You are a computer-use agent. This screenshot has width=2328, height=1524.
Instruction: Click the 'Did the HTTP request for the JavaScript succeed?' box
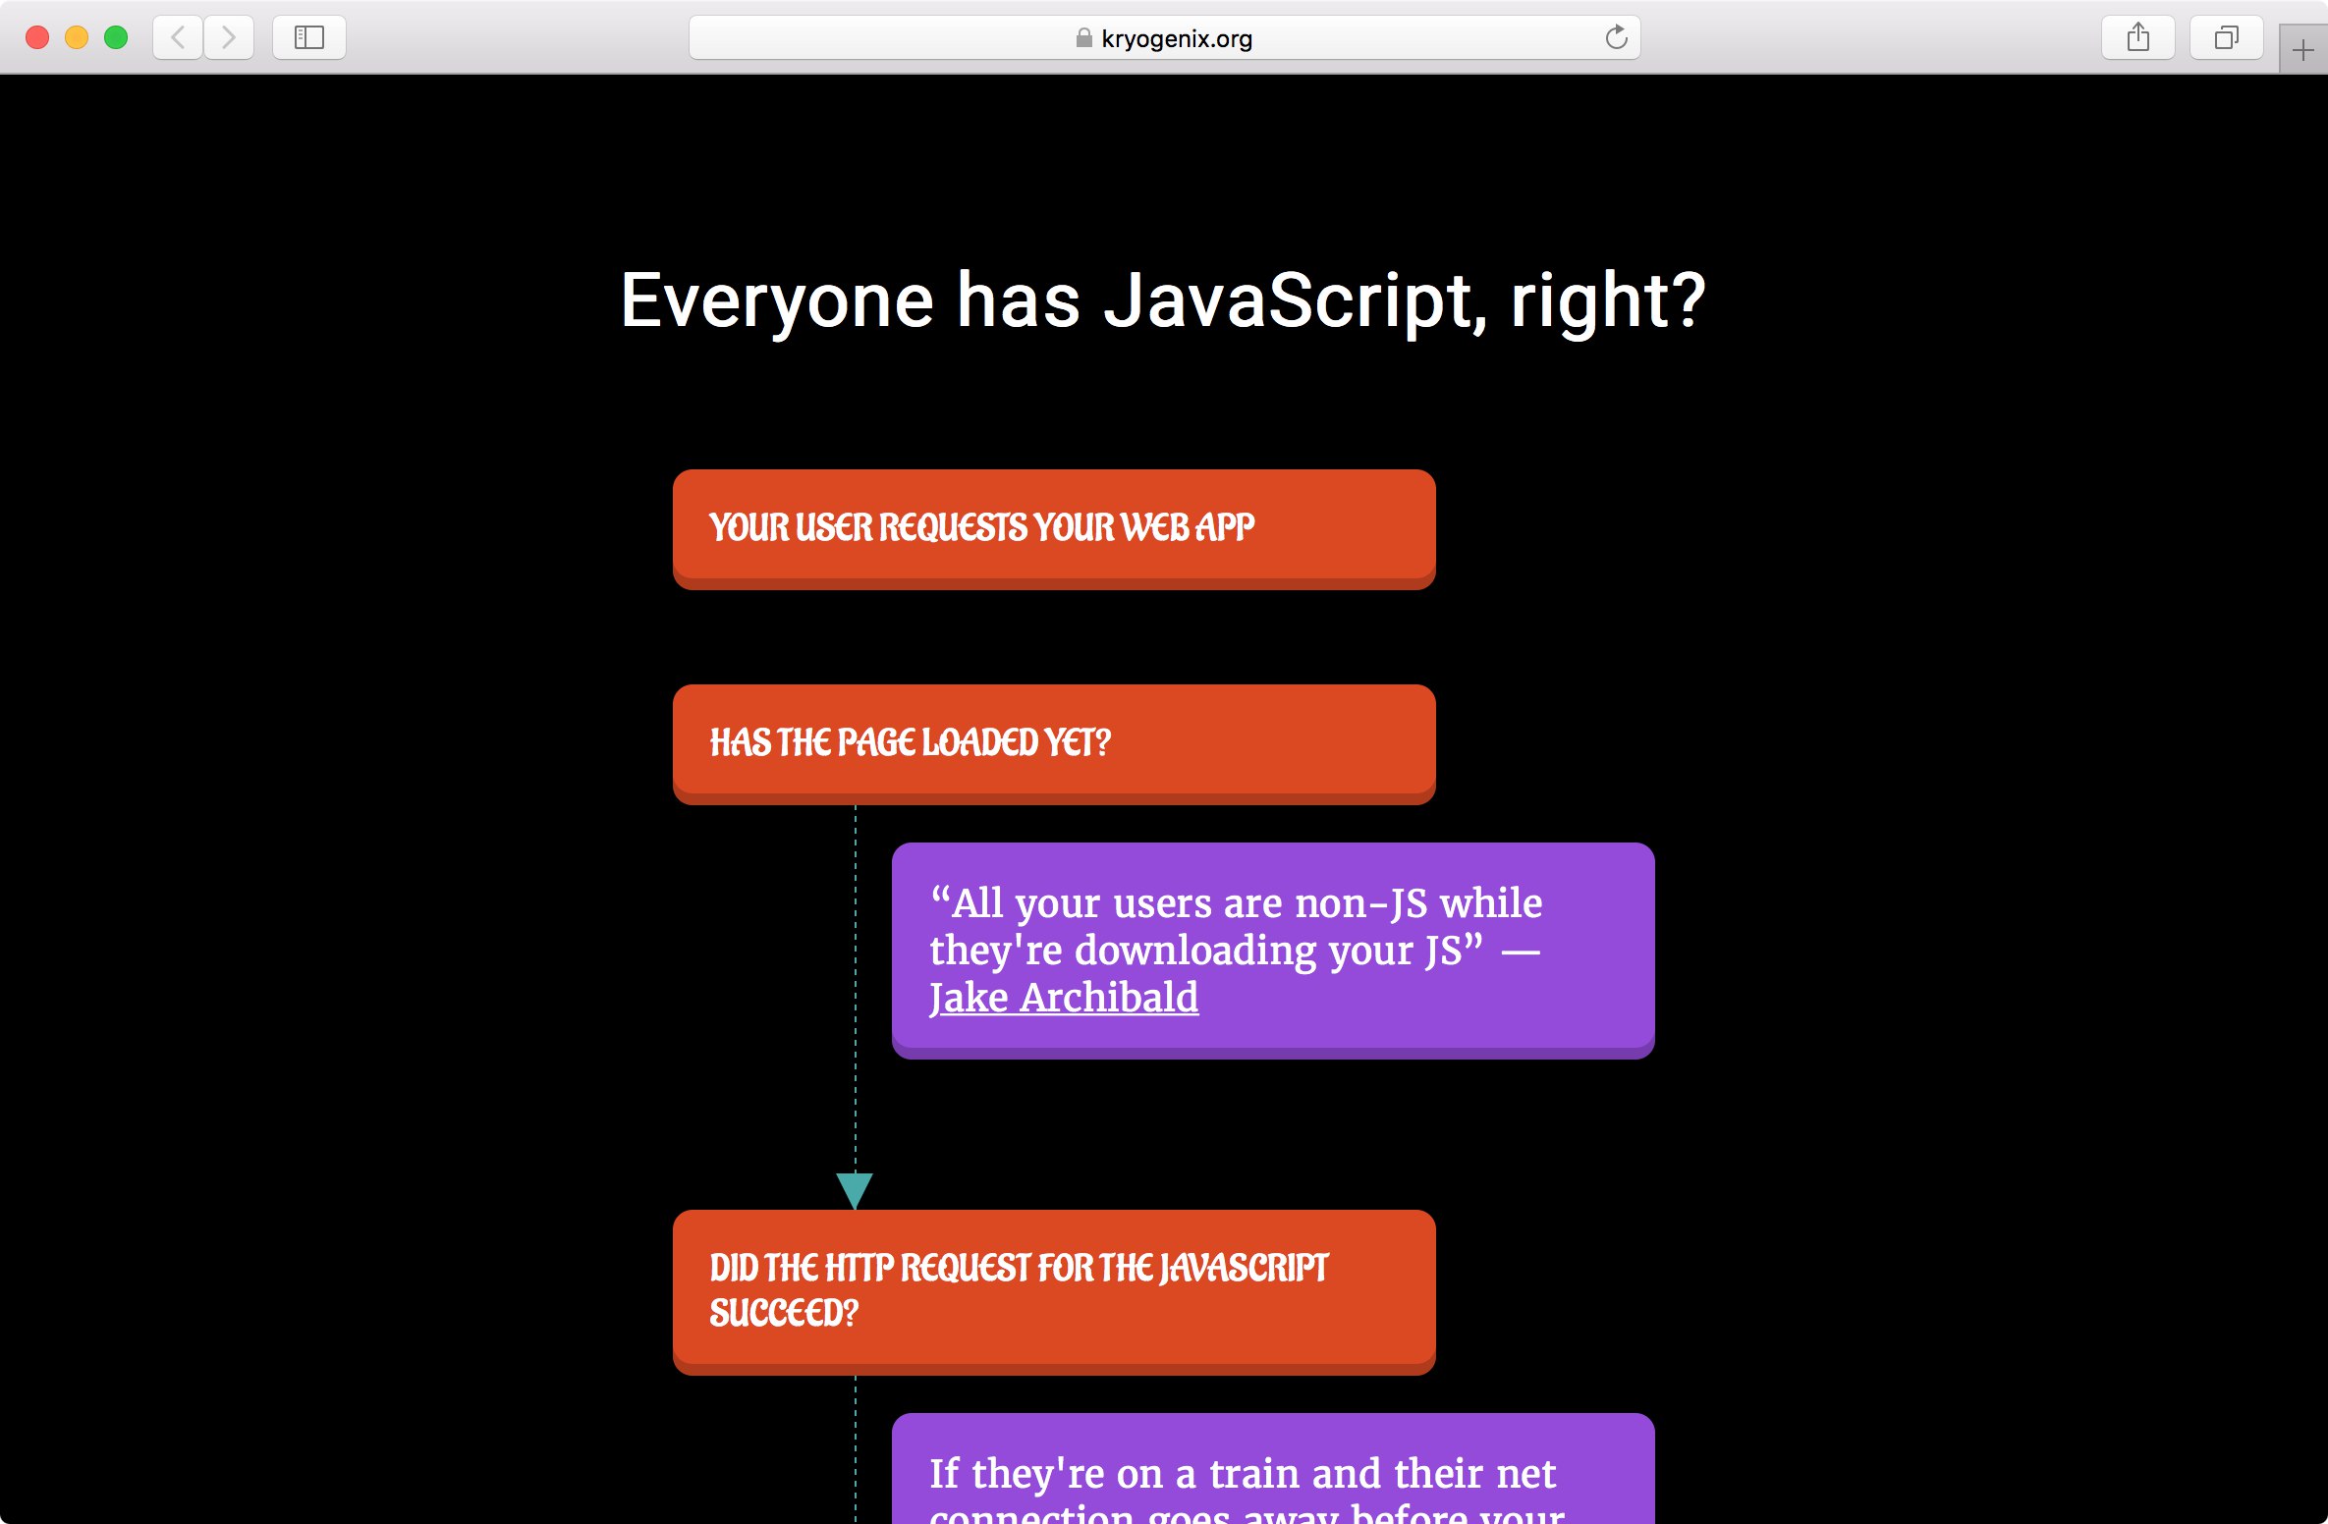(1054, 1292)
